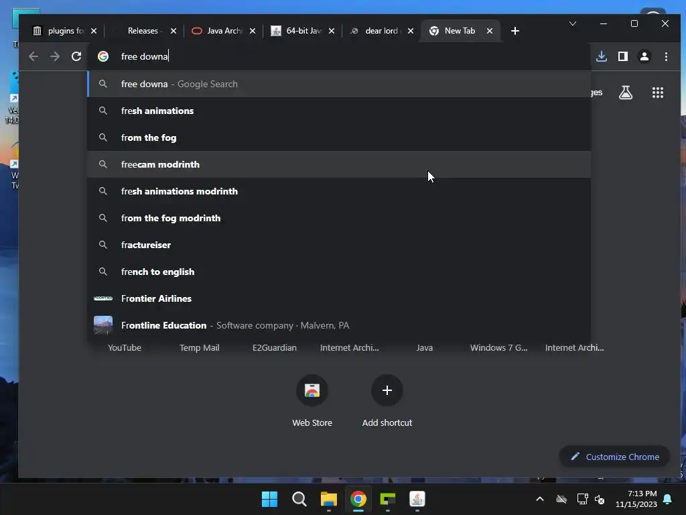Open the YouTube shortcut

click(125, 348)
